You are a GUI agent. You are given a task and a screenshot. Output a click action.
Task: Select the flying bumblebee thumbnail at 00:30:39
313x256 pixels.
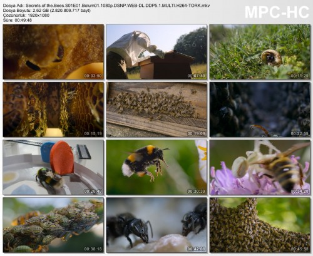tap(156, 167)
